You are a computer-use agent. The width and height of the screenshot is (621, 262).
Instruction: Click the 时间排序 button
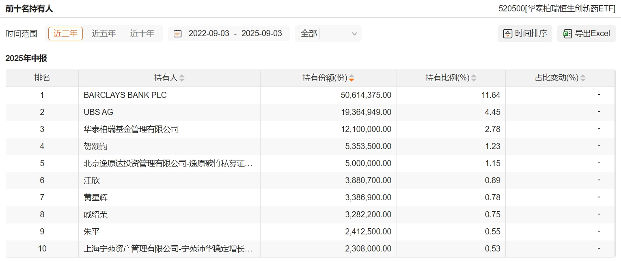[x=525, y=34]
